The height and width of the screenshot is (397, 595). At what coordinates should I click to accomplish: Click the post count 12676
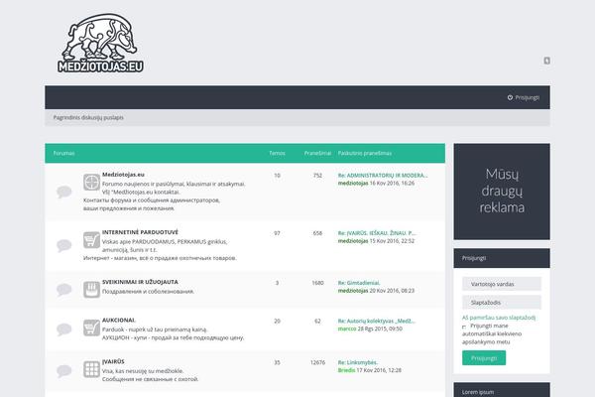click(317, 363)
